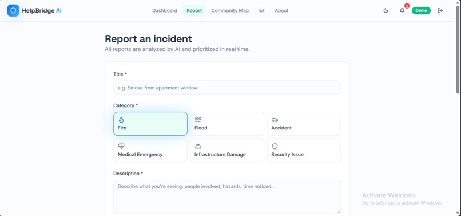The image size is (461, 216).
Task: Click the waves icon in Flood card
Action: coord(198,120)
